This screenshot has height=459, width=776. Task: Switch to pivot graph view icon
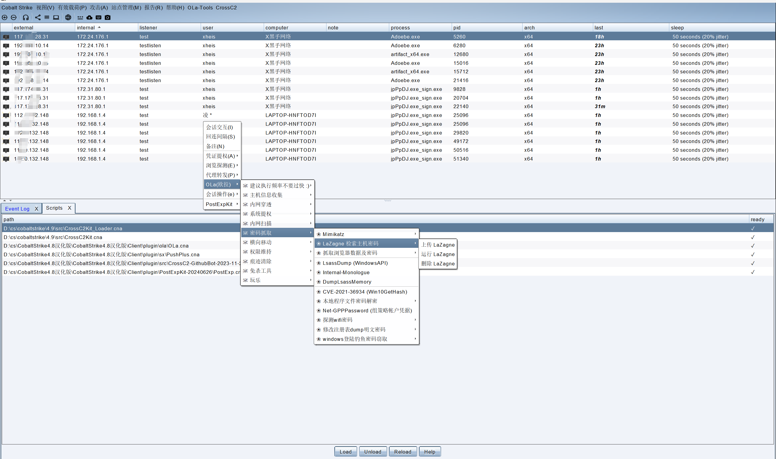click(x=38, y=18)
